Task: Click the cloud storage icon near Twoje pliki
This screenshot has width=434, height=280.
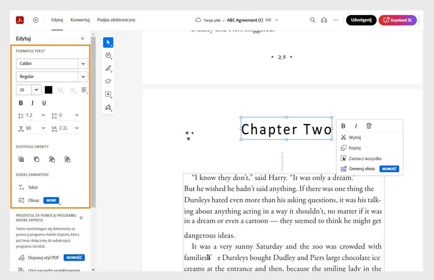Action: pos(198,20)
